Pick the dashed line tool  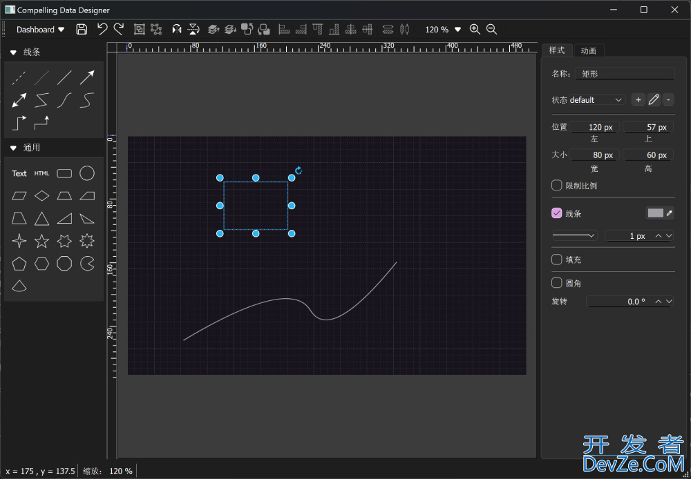point(19,78)
